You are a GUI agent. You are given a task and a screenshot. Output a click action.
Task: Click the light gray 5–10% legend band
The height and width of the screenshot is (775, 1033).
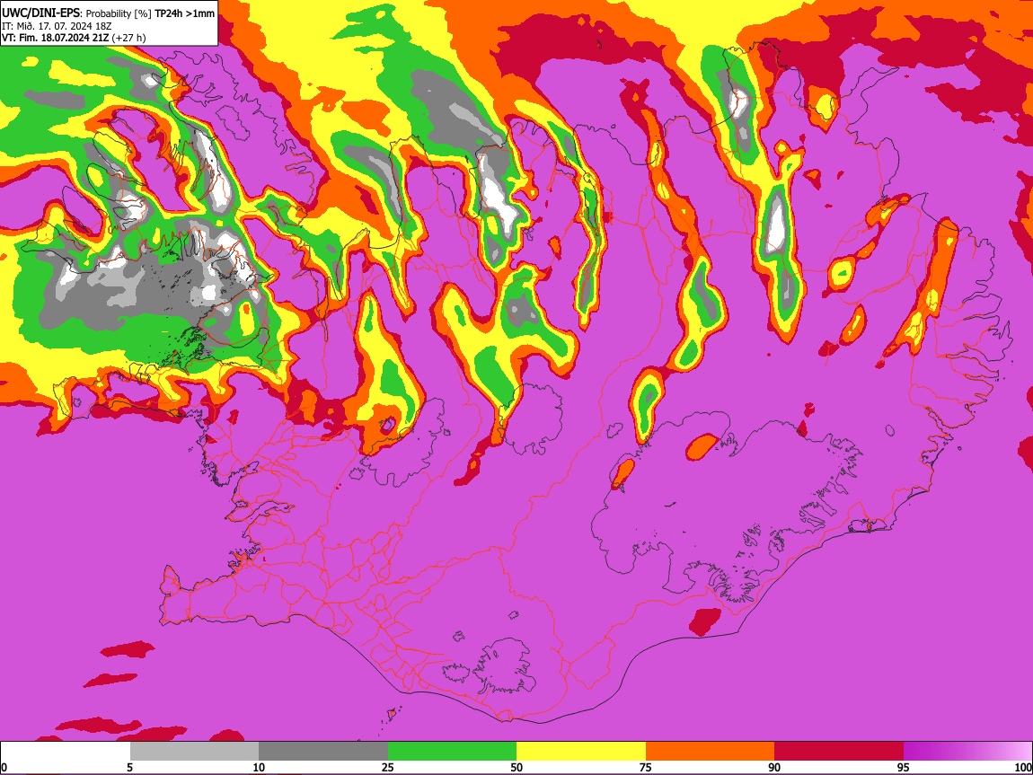[x=194, y=752]
